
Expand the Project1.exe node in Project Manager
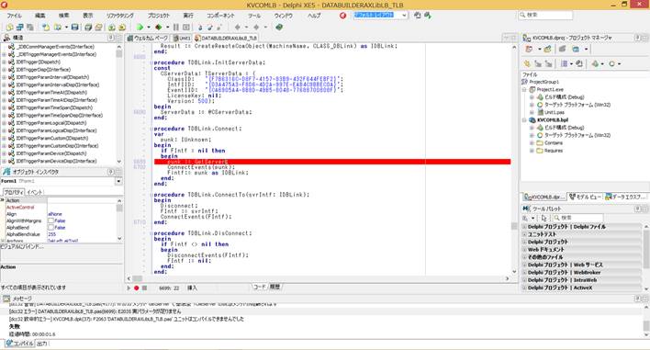524,90
